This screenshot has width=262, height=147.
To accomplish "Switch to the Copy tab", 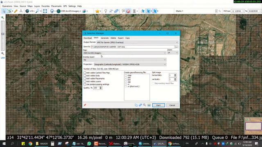I will click(x=127, y=38).
